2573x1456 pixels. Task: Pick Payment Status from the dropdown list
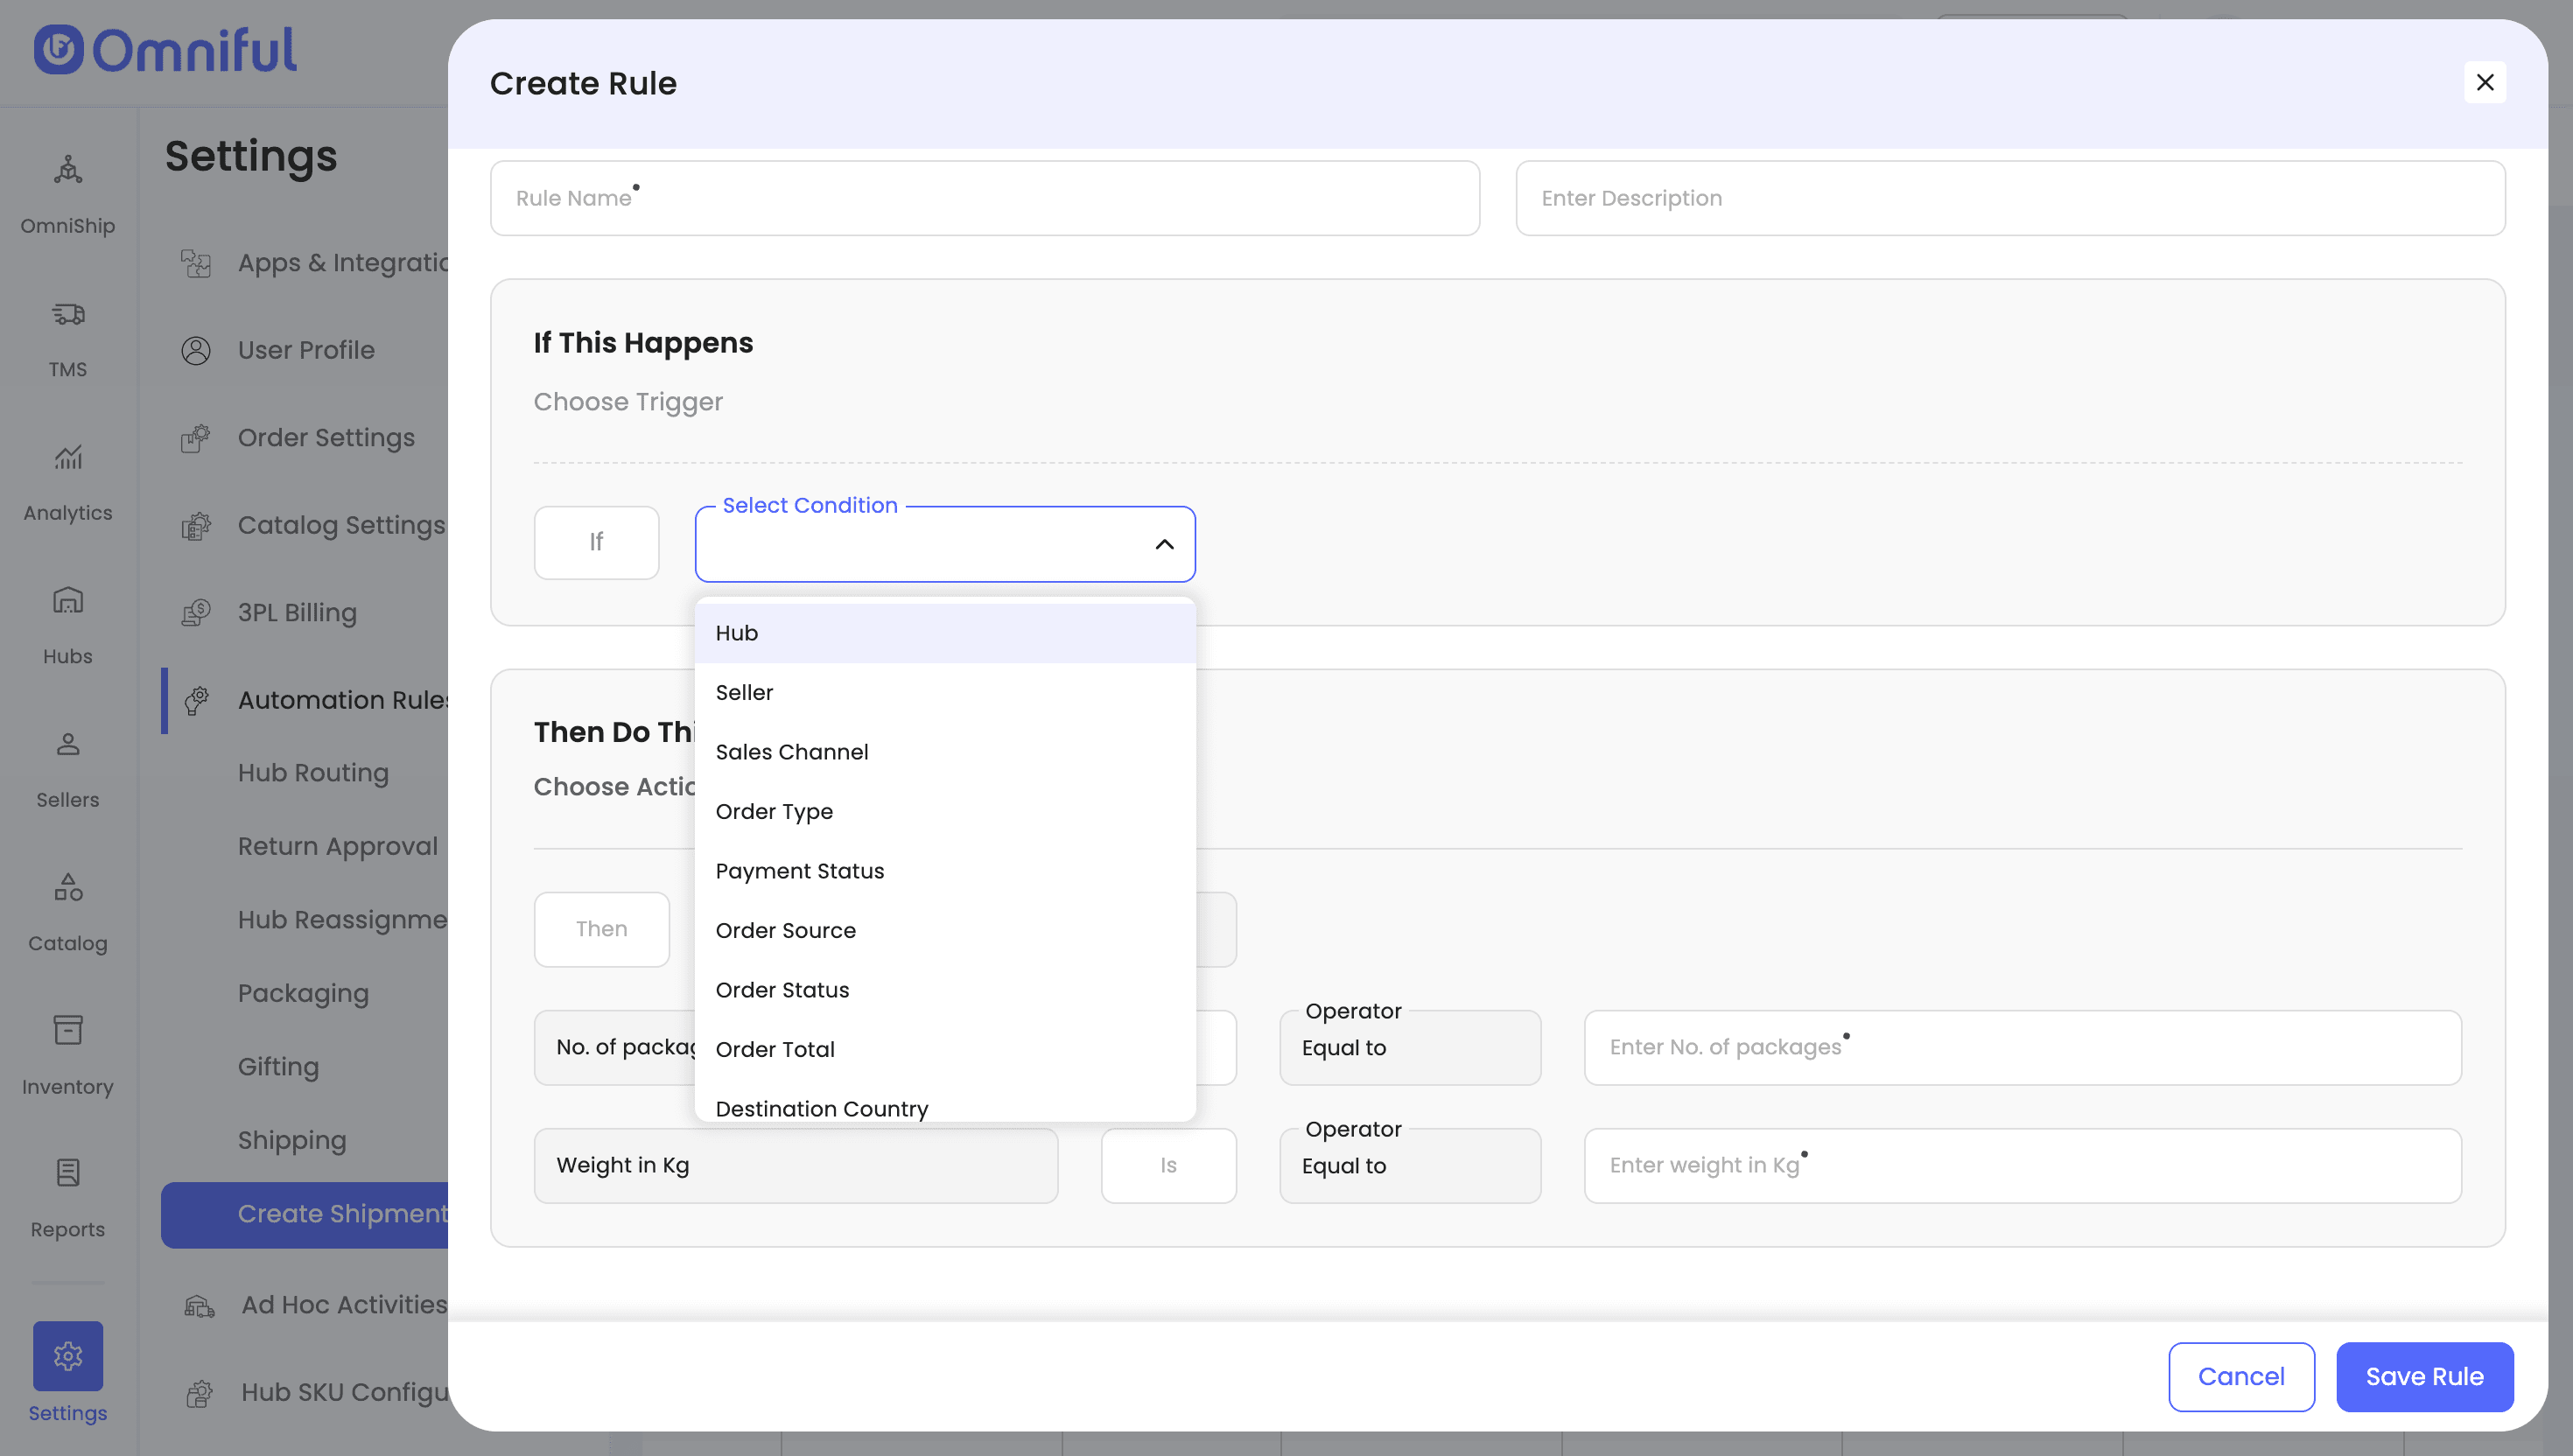click(x=944, y=871)
